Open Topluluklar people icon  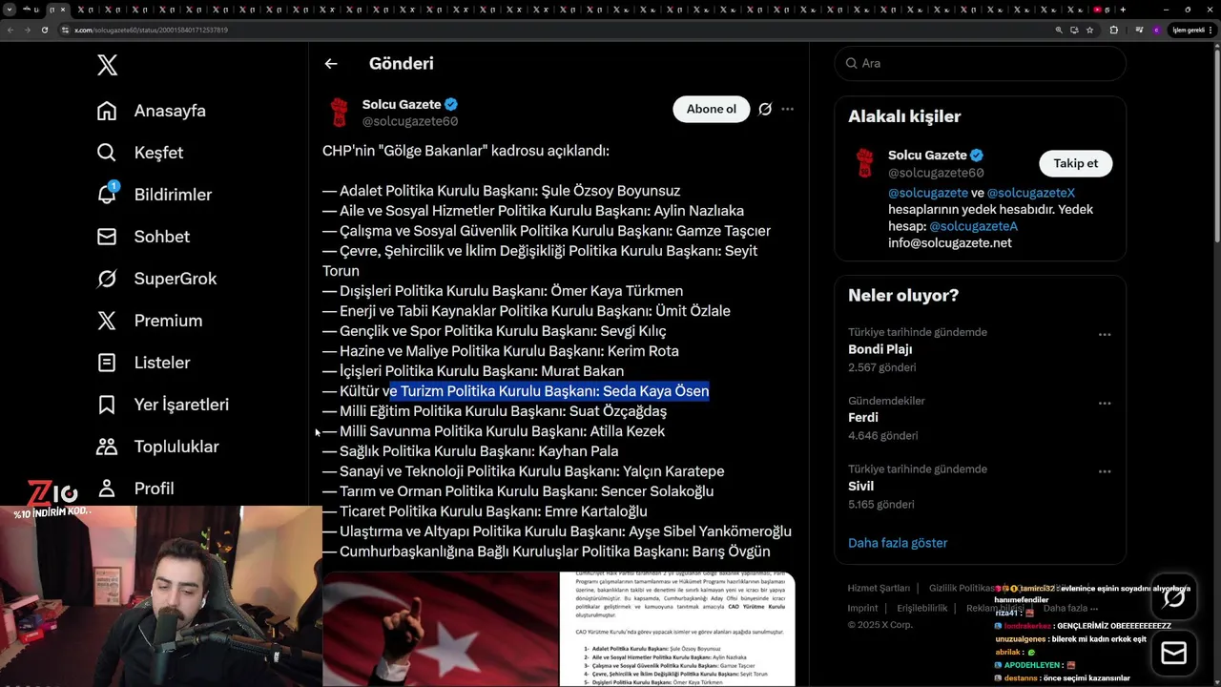click(x=107, y=447)
